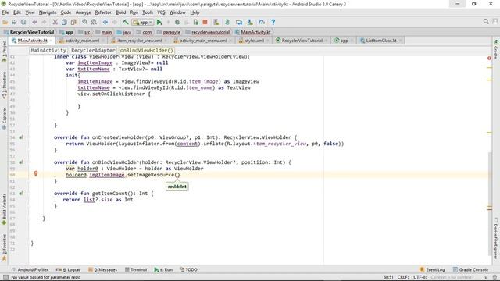This screenshot has width=500, height=281.
Task: Select the RecyclerAdapter structure breadcrumb
Action: tap(93, 50)
